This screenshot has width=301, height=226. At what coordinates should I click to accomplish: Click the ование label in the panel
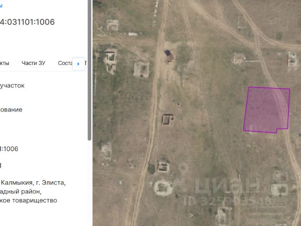11,110
